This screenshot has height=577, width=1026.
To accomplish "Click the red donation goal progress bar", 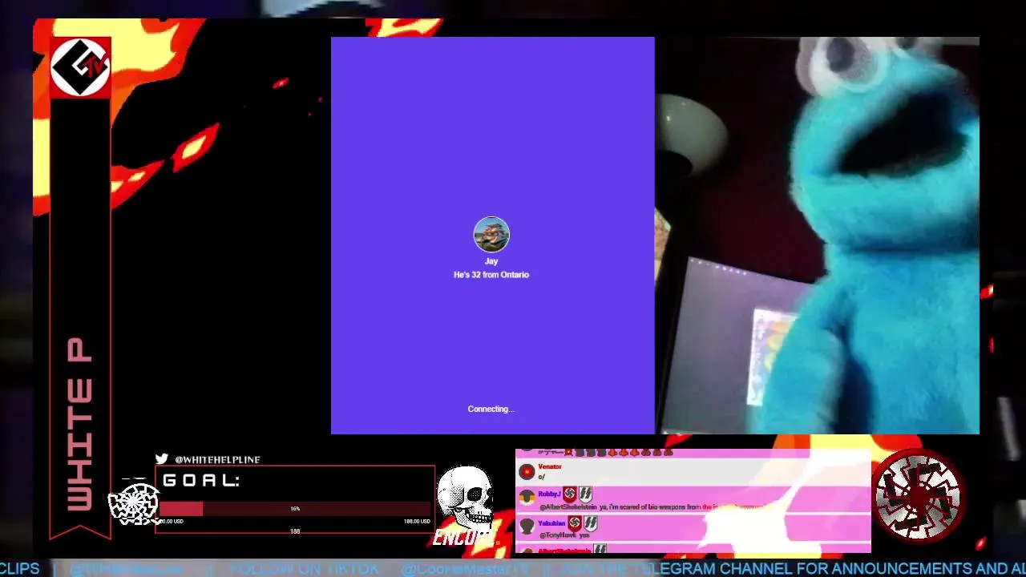I will click(295, 509).
